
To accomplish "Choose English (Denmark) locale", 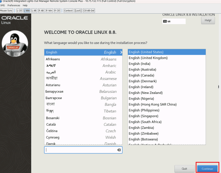I will (x=167, y=81).
